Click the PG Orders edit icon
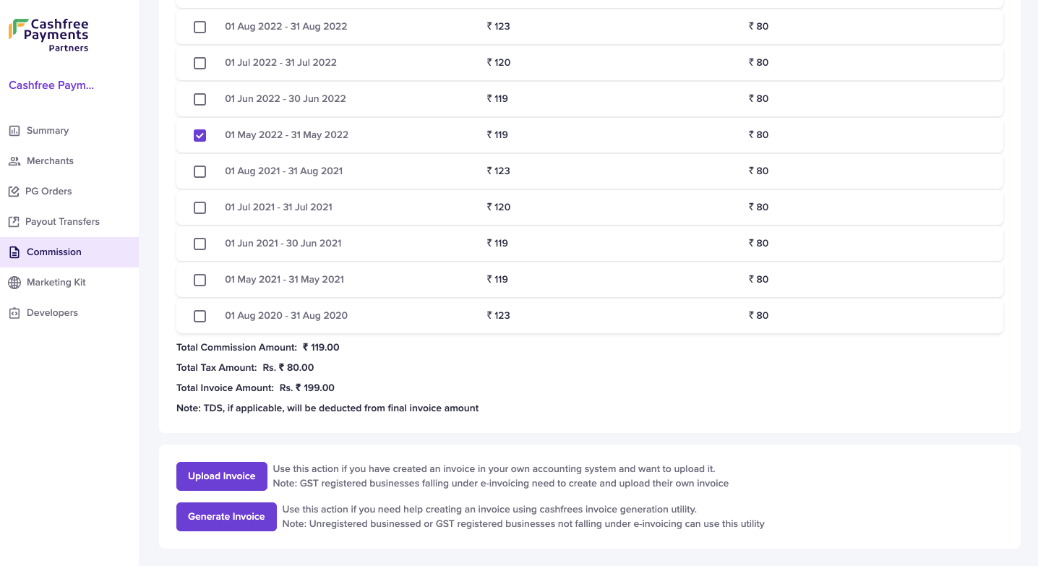The height and width of the screenshot is (566, 1038). [x=14, y=192]
